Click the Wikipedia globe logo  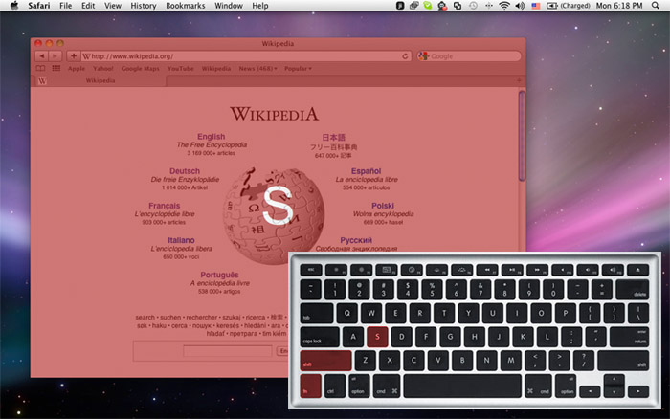pos(274,215)
